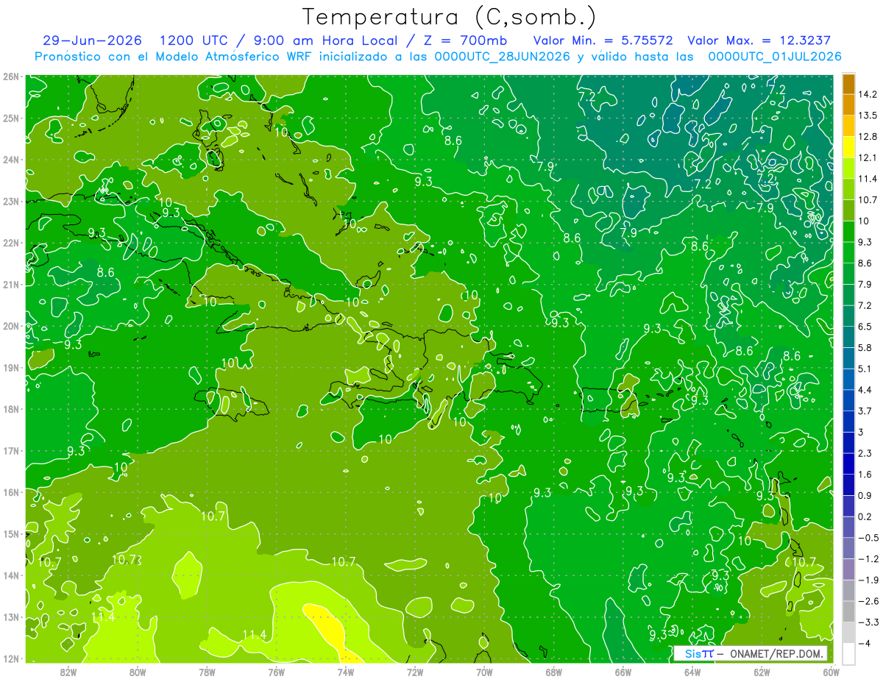Viewport: 883px width, 682px height.
Task: Click the '19N' latitude axis label
Action: click(x=11, y=367)
